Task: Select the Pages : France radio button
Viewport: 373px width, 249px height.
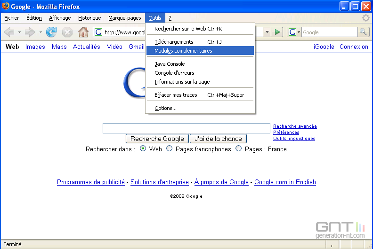Action: pos(238,148)
